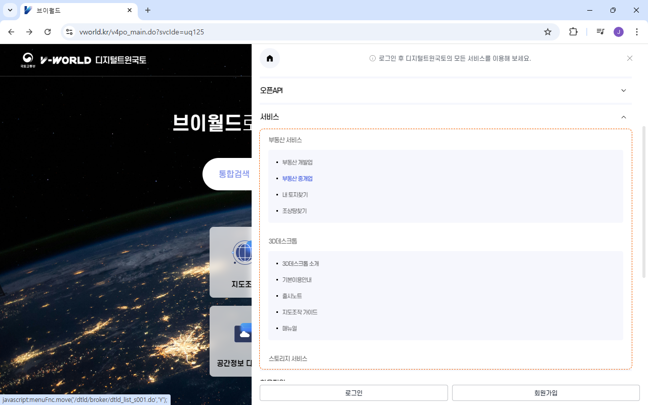Close the 브이월드 browser tab
The image size is (648, 405).
pos(130,10)
